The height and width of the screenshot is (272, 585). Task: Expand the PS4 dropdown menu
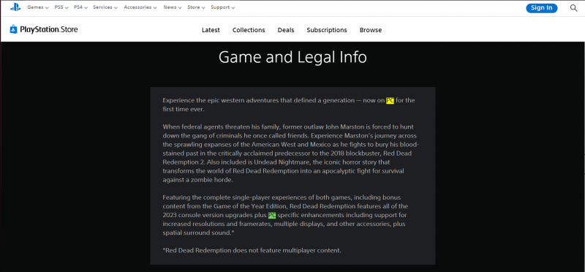pyautogui.click(x=80, y=7)
